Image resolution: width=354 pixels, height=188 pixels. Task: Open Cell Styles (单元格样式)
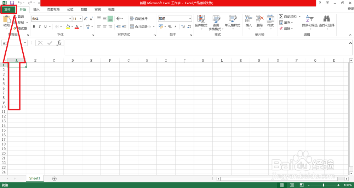(232, 23)
